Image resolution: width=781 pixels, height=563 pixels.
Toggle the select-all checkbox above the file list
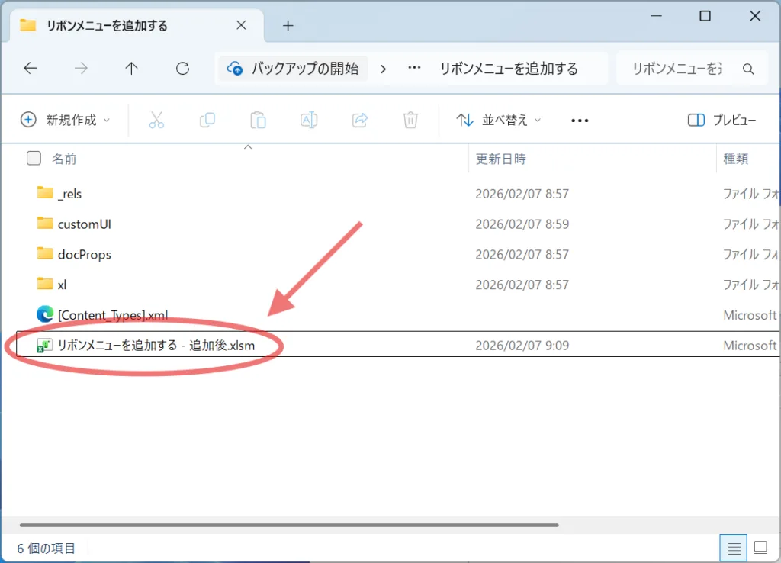[34, 158]
